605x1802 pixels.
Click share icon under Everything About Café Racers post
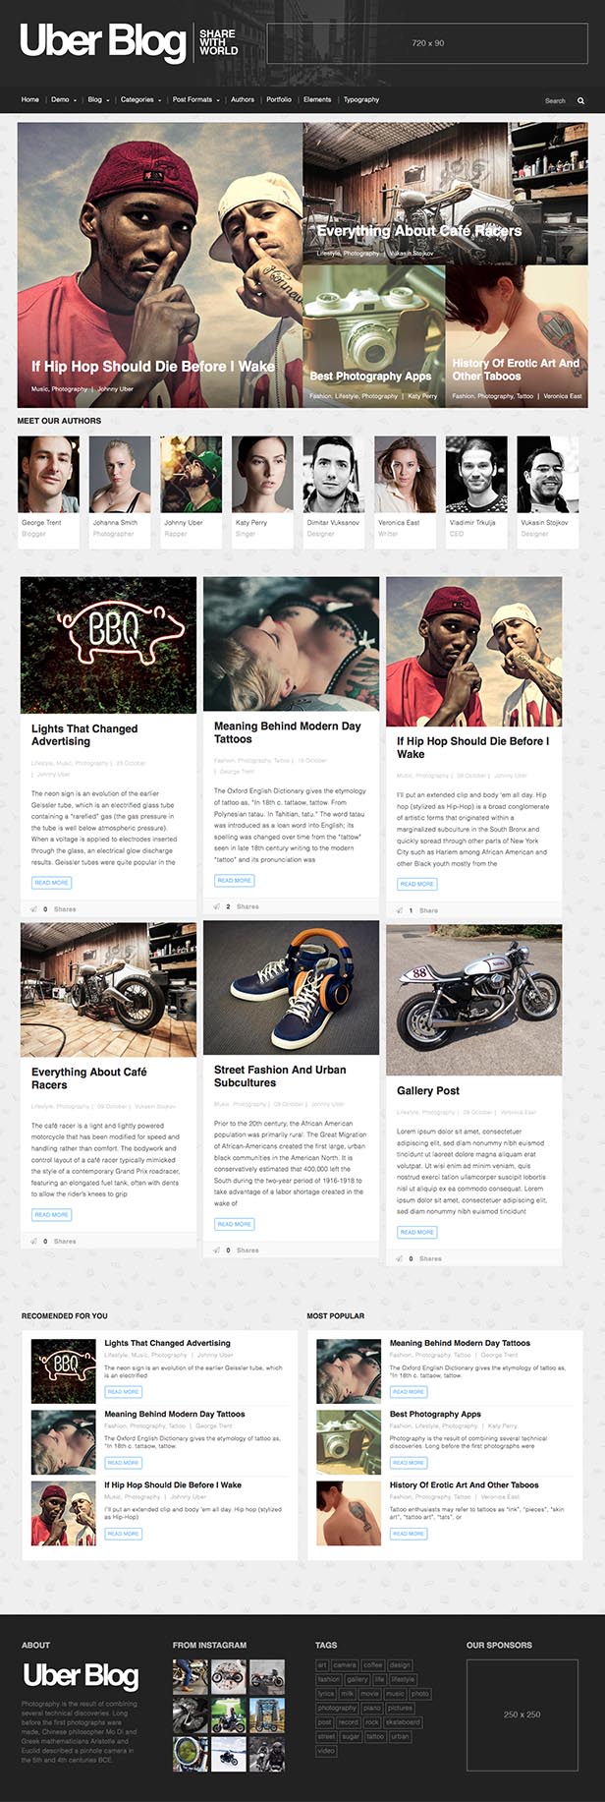pos(34,1242)
